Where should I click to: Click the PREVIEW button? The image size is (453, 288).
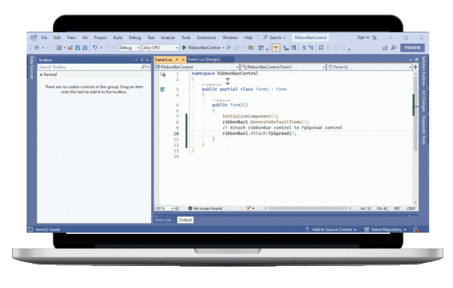(412, 48)
